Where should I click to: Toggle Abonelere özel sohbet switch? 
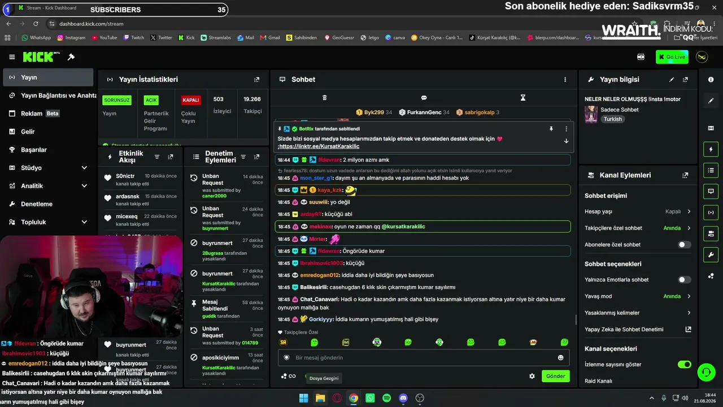[x=684, y=245]
